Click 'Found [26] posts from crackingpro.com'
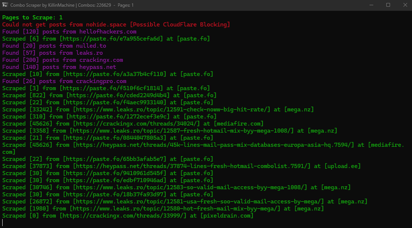Viewport: 412px width, 228px height. tap(64, 81)
